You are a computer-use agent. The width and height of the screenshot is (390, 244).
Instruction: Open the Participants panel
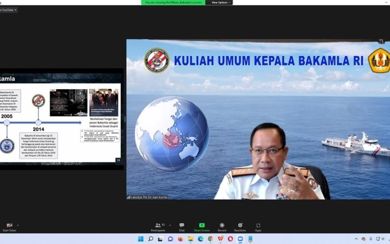[x=158, y=227]
